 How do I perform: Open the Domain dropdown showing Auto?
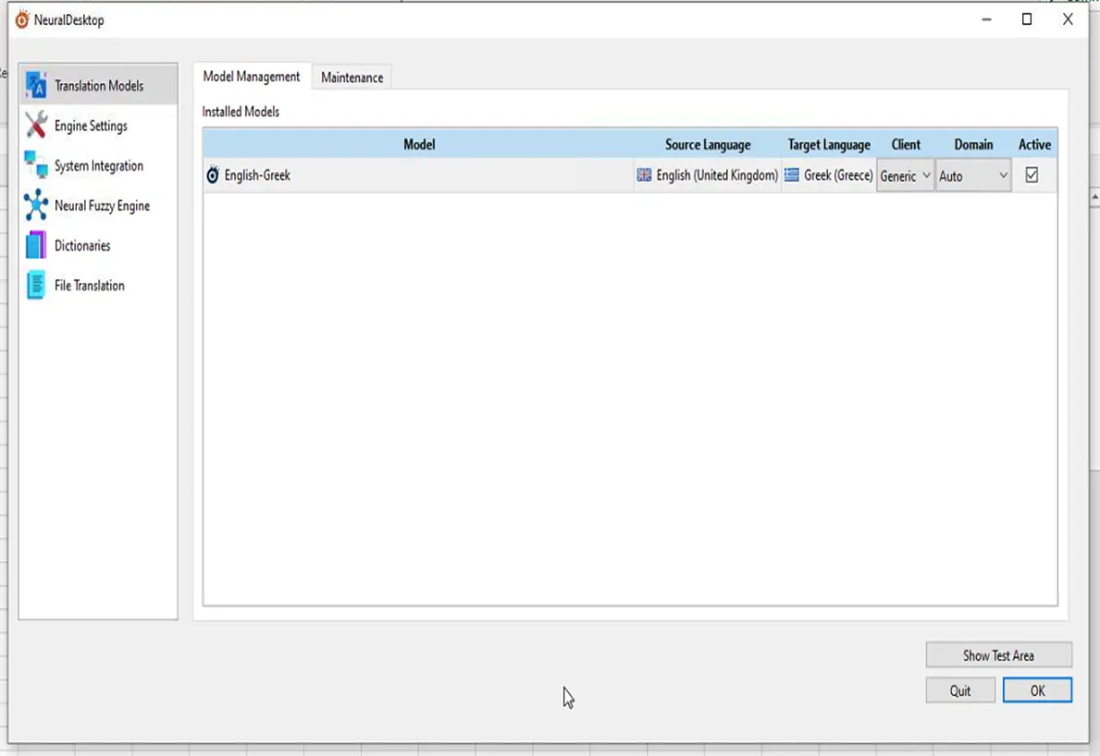[973, 176]
